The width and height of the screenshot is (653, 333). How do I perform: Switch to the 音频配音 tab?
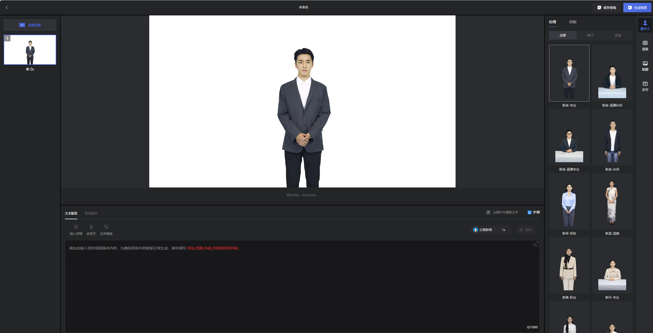pos(91,213)
